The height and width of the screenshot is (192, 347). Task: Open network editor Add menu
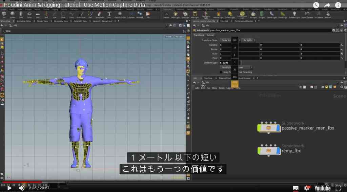click(197, 88)
